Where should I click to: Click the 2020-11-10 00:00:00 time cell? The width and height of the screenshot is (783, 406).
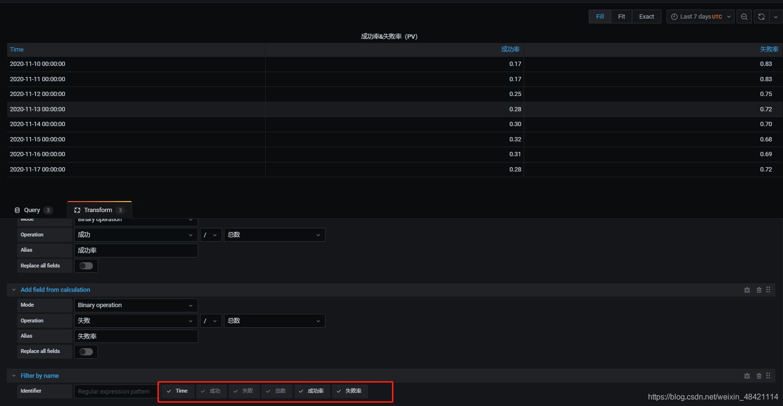pyautogui.click(x=136, y=64)
